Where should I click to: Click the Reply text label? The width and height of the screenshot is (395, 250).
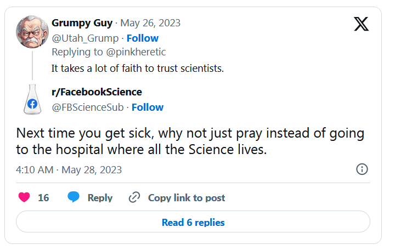tap(100, 198)
